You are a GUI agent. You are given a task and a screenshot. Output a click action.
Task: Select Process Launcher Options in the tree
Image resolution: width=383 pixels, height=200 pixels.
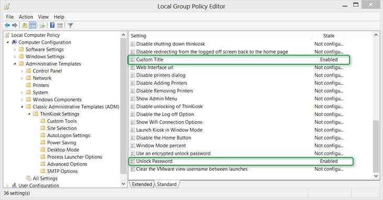75,157
